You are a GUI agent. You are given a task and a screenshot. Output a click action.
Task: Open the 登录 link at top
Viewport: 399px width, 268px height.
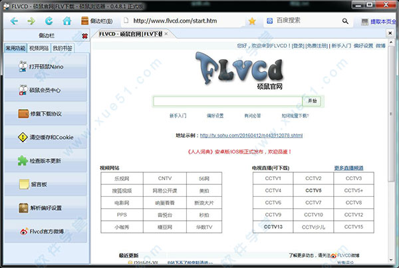coord(298,46)
